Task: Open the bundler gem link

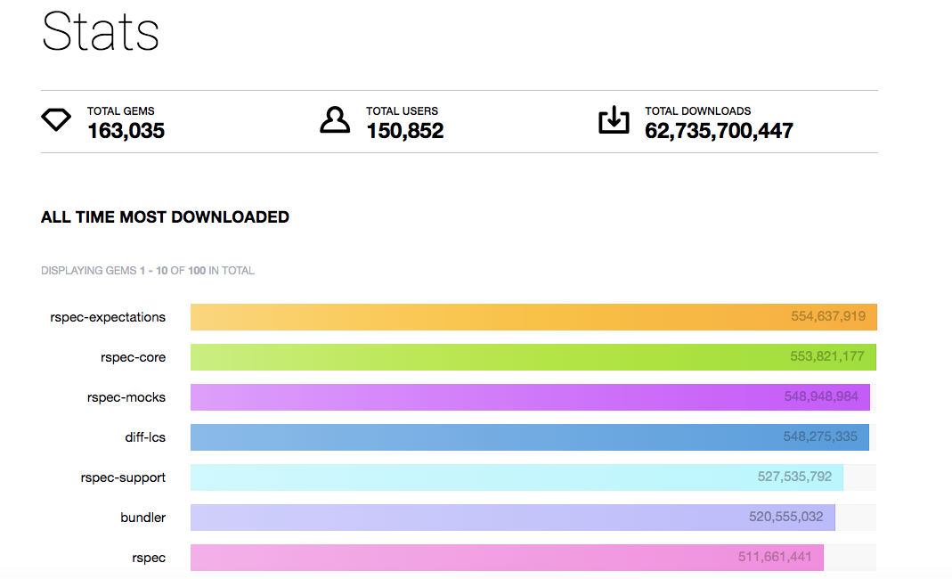Action: (x=142, y=518)
